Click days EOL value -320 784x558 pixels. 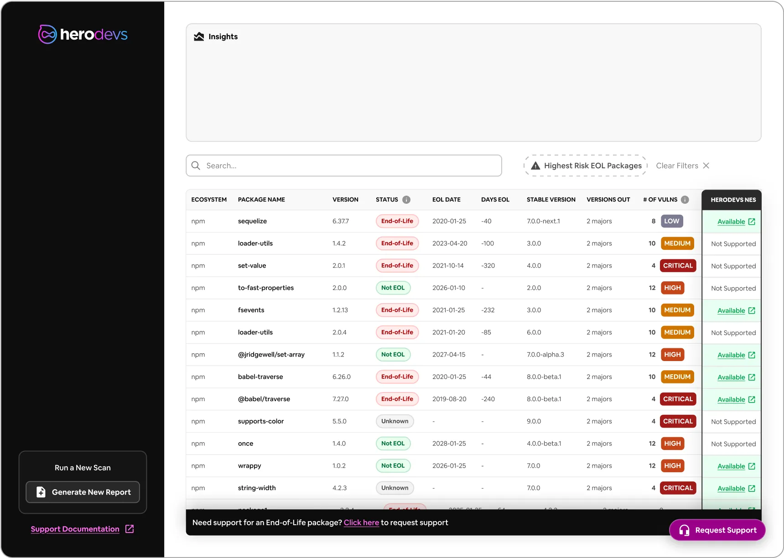[488, 265]
